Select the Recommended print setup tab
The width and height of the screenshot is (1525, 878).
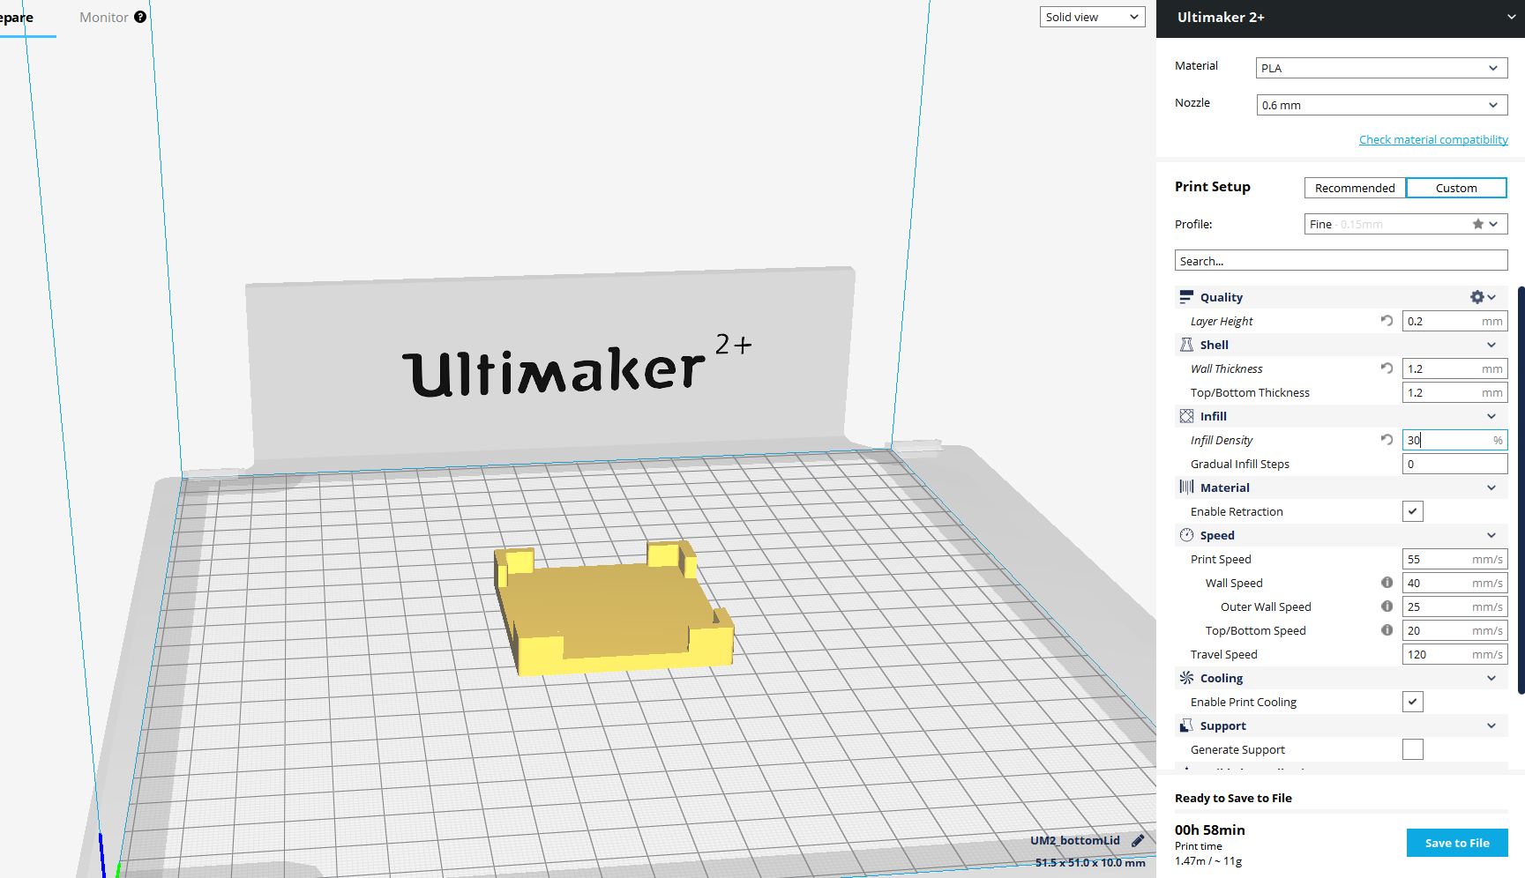coord(1355,188)
